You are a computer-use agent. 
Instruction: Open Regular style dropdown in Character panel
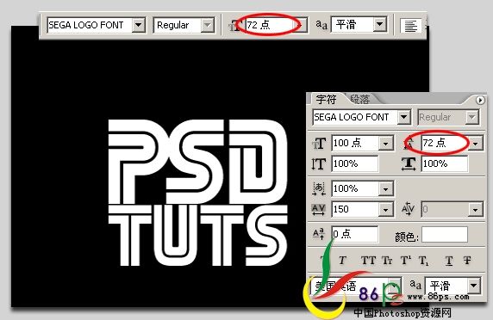pyautogui.click(x=471, y=117)
